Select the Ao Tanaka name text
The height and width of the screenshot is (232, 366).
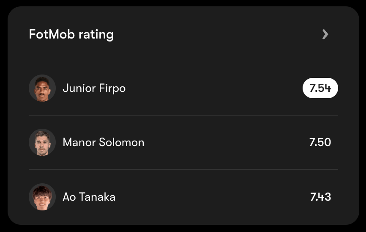(89, 197)
